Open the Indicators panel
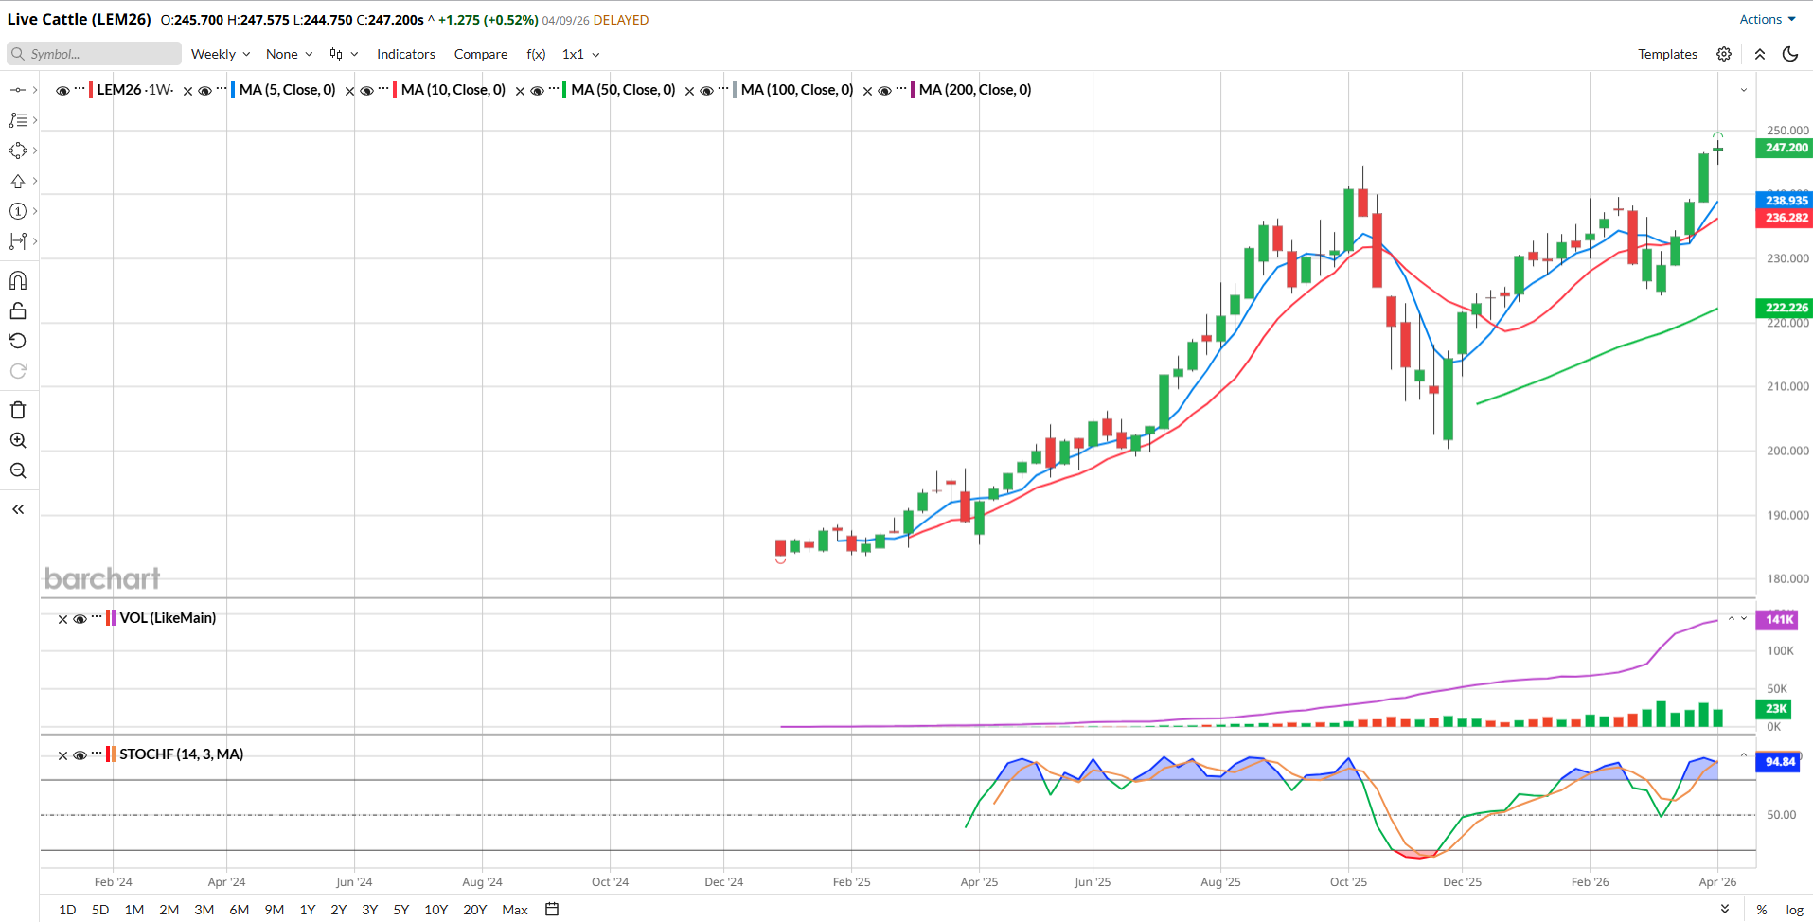 point(406,54)
